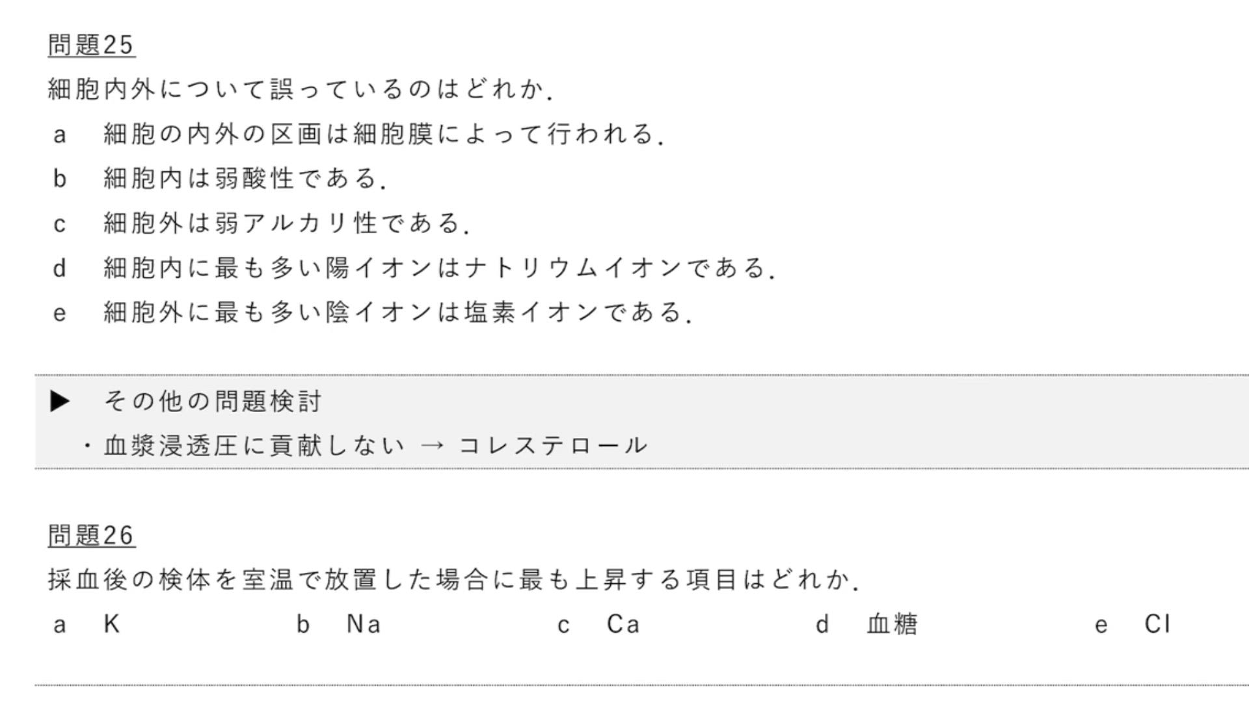This screenshot has height=703, width=1249.
Task: Pick option c Ca in 問題26
Action: click(623, 624)
